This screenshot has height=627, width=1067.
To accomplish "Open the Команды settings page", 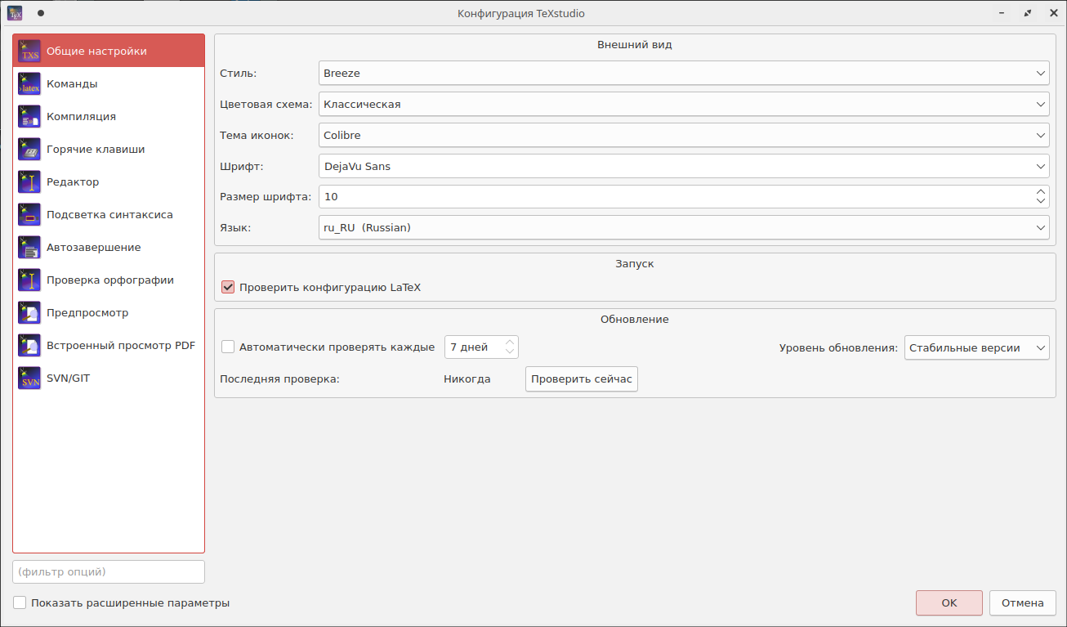I will click(109, 83).
